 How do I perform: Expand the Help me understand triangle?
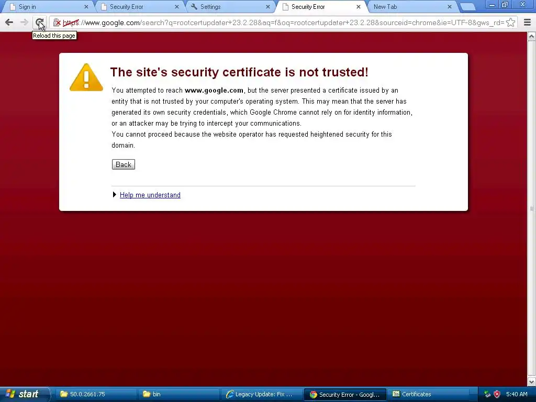(115, 195)
